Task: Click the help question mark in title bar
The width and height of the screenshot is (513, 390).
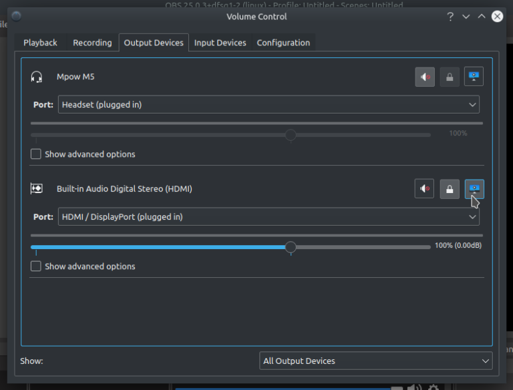Action: 451,17
